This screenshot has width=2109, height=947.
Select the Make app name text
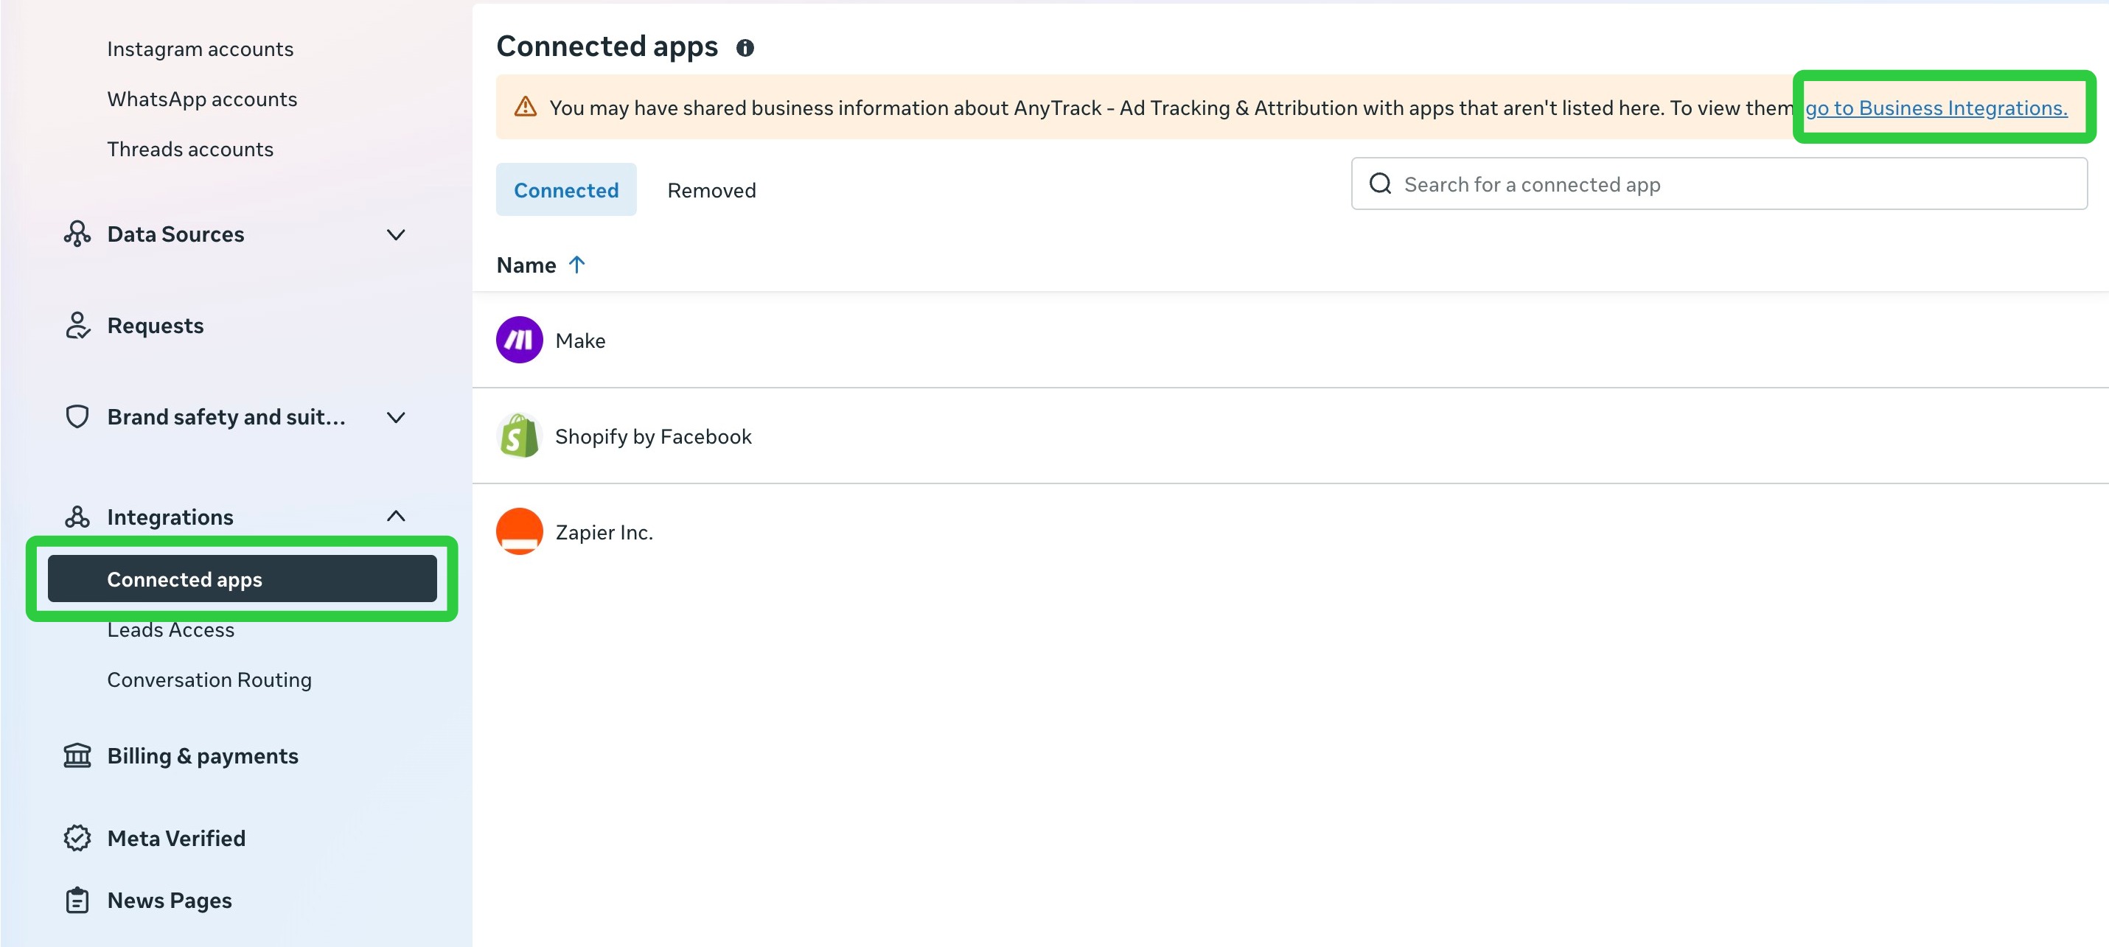(x=579, y=340)
